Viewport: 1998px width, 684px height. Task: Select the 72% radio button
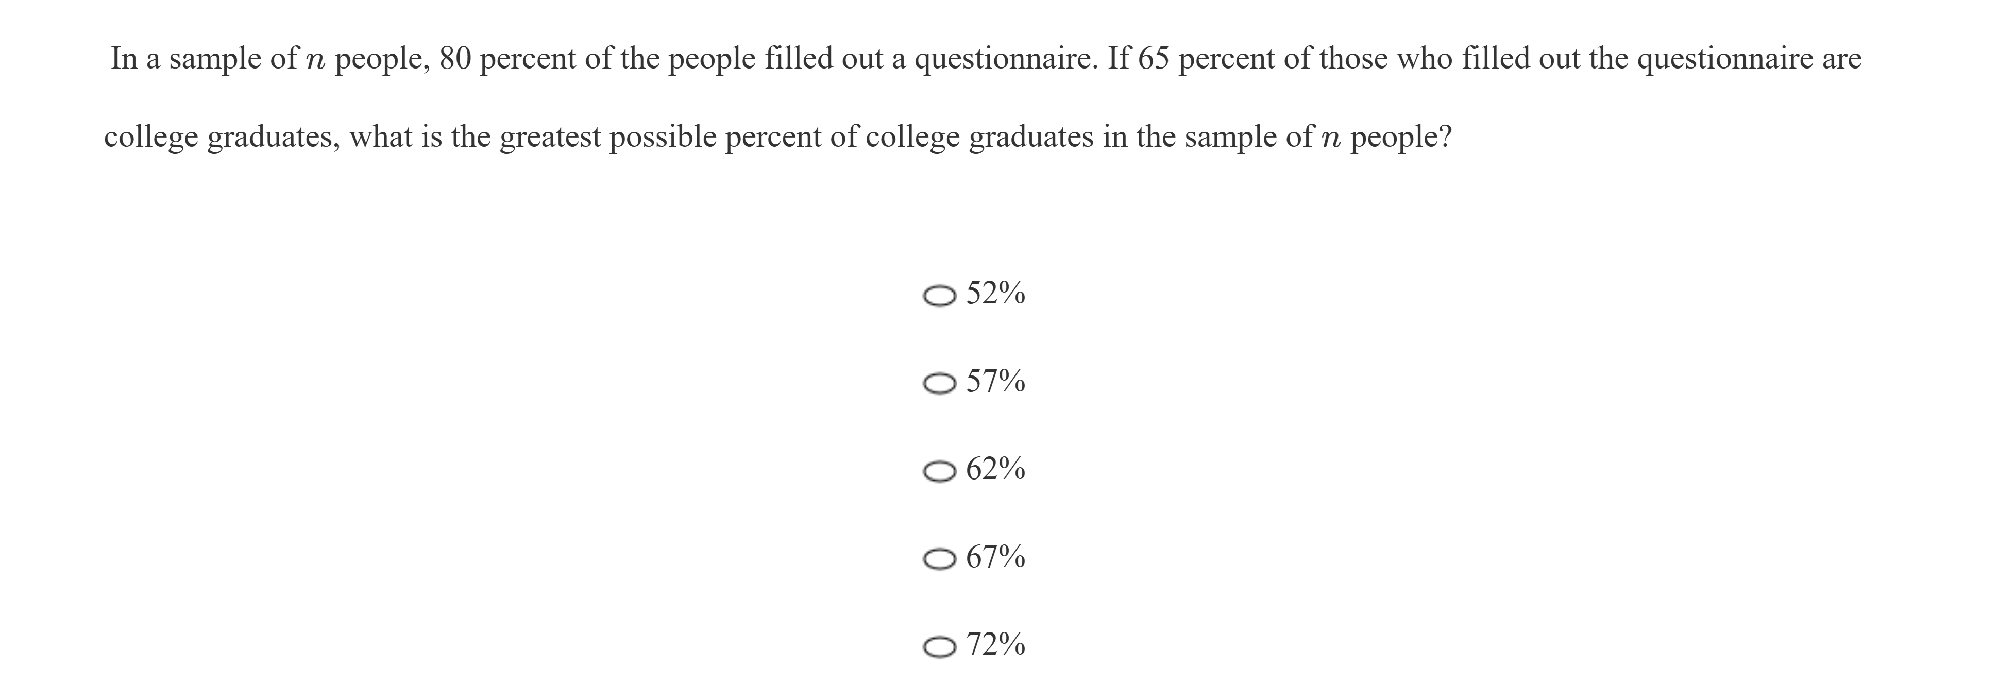tap(939, 646)
